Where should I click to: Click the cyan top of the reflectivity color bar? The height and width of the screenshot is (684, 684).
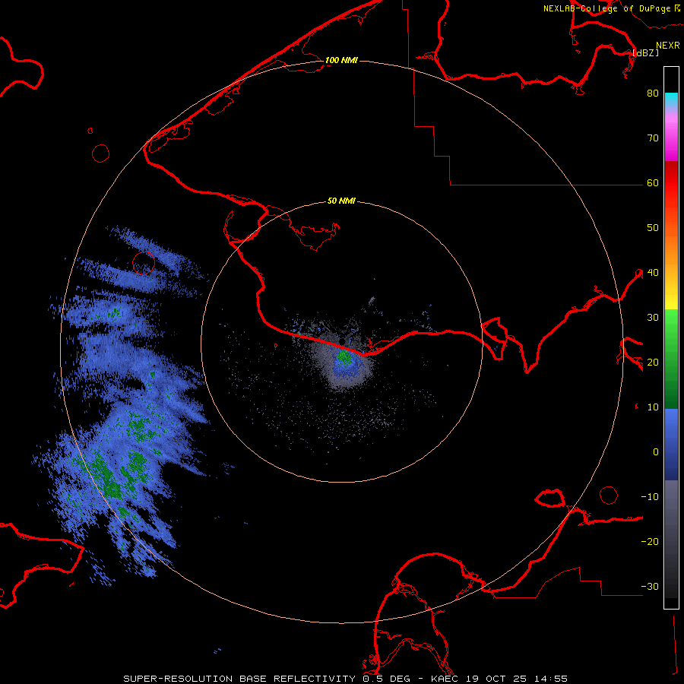[x=671, y=100]
